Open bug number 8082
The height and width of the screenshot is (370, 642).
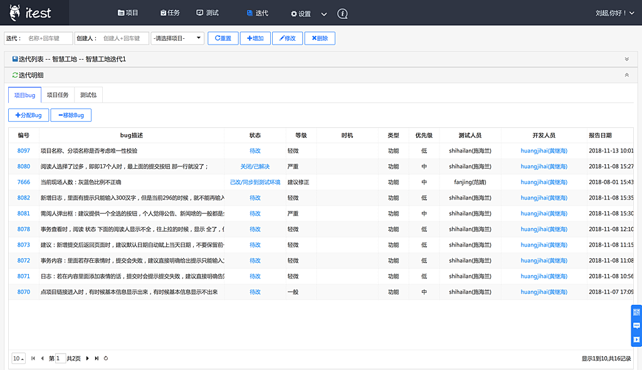tap(24, 198)
